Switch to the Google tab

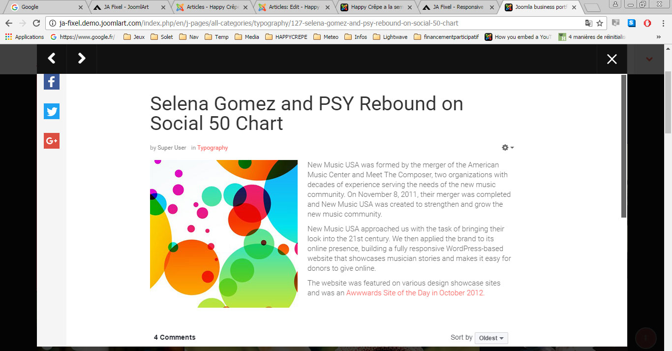coord(44,7)
